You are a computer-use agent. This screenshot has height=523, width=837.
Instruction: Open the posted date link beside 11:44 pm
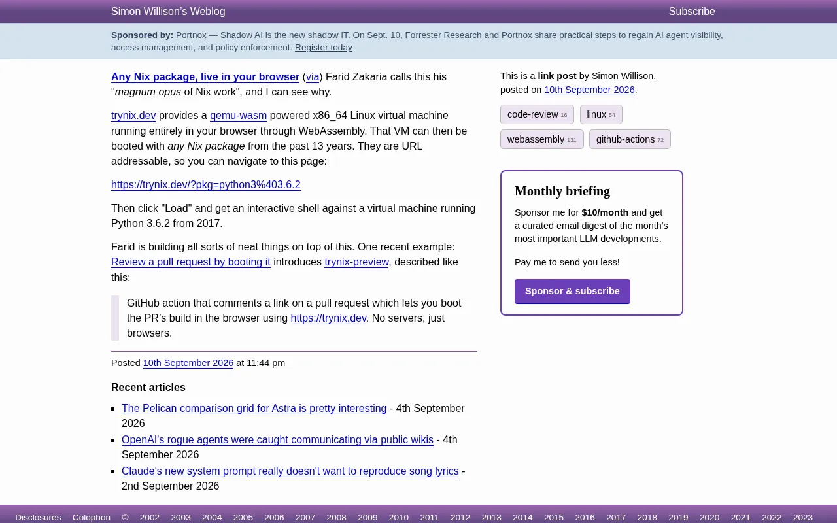click(188, 363)
